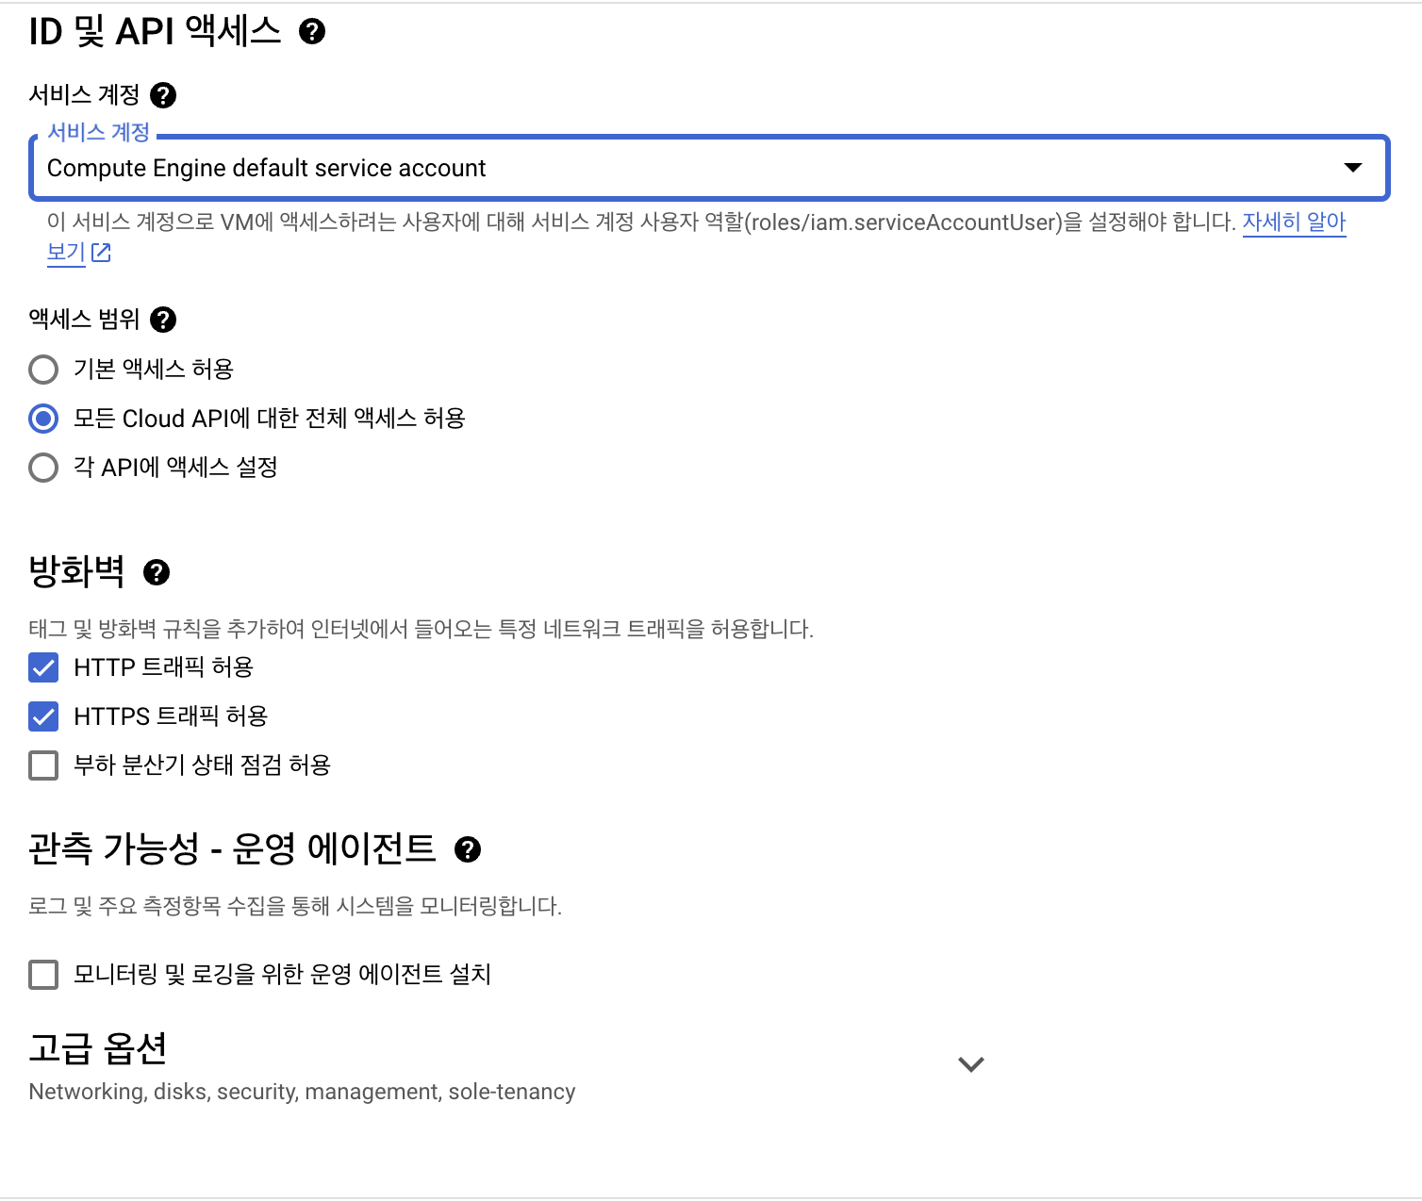1422x1201 pixels.
Task: Click the 방화벽 section heading
Action: pos(76,571)
